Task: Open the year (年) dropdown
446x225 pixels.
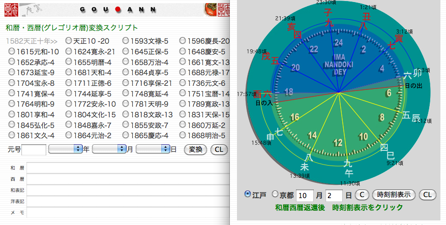Action: coord(65,149)
